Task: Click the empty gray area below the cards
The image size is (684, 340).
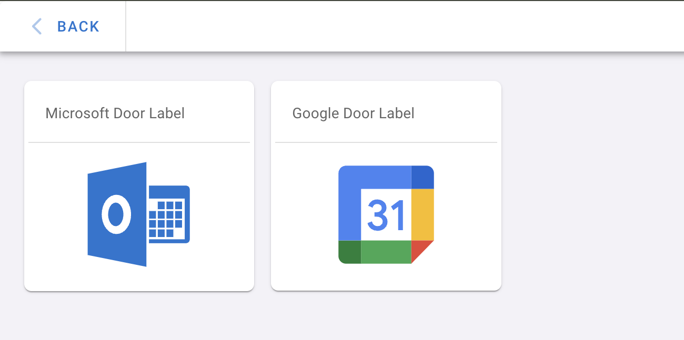Action: (342, 315)
